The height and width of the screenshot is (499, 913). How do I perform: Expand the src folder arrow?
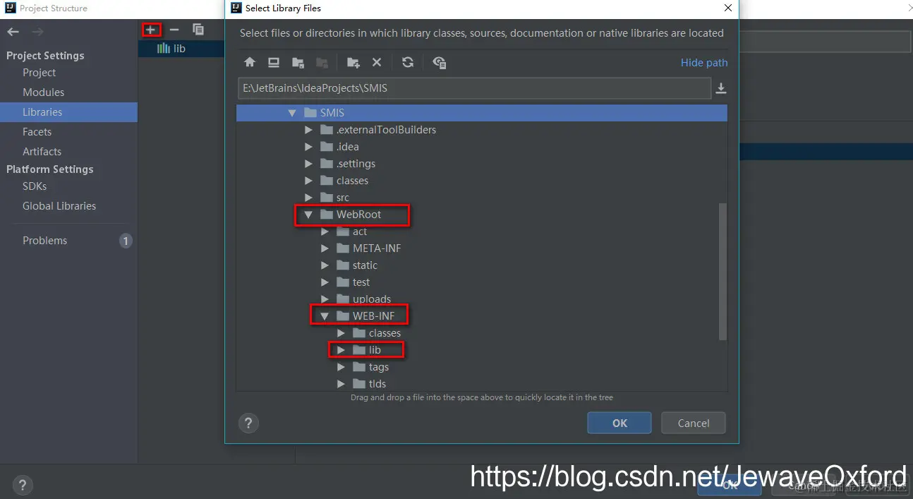[308, 198]
